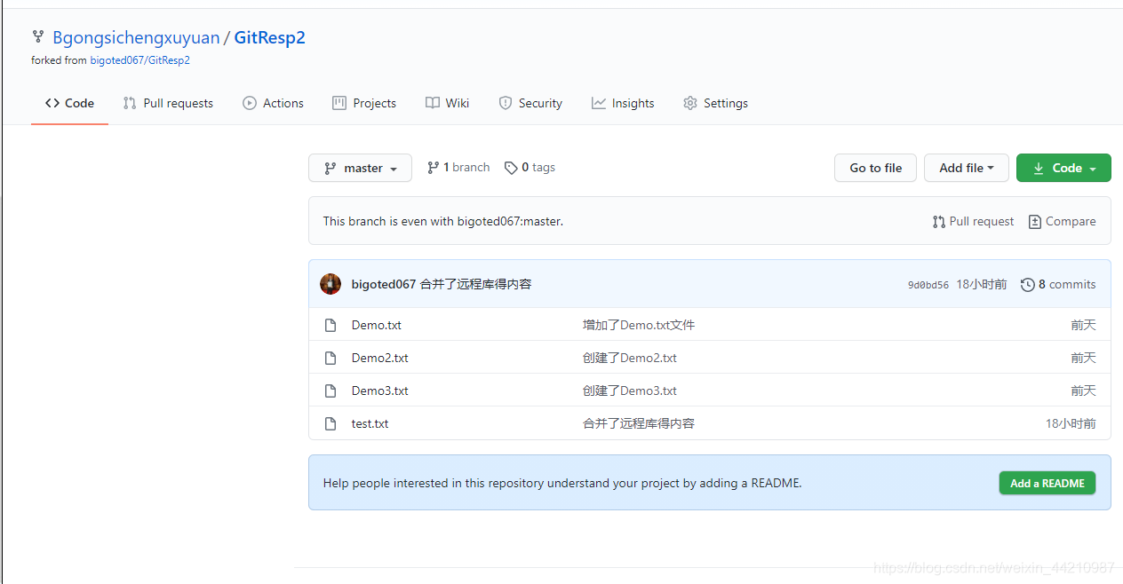This screenshot has width=1123, height=584.
Task: Open the green Code dropdown button
Action: [1063, 168]
